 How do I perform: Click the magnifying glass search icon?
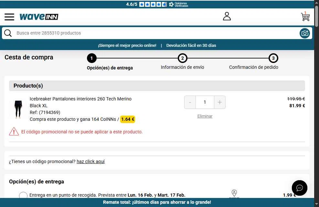point(8,33)
